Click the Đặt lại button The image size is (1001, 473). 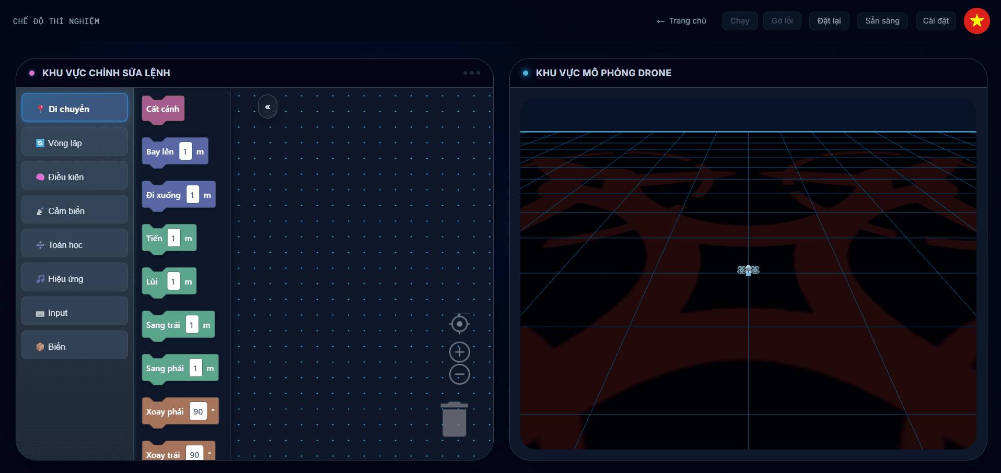(x=829, y=21)
